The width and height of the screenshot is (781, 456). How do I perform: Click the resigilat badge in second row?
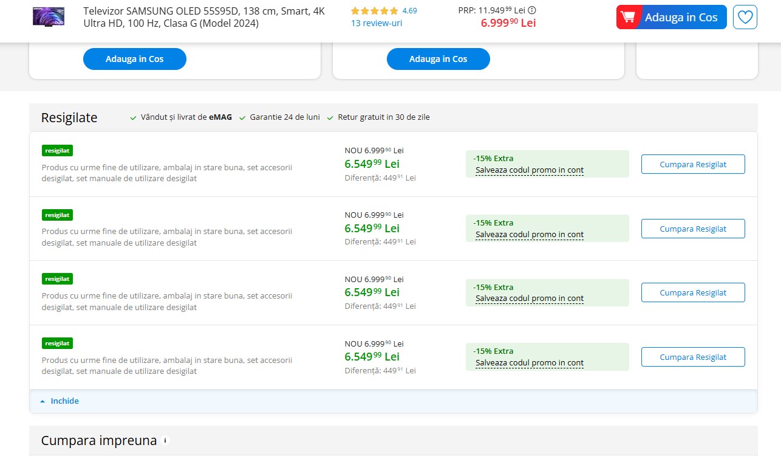[57, 215]
